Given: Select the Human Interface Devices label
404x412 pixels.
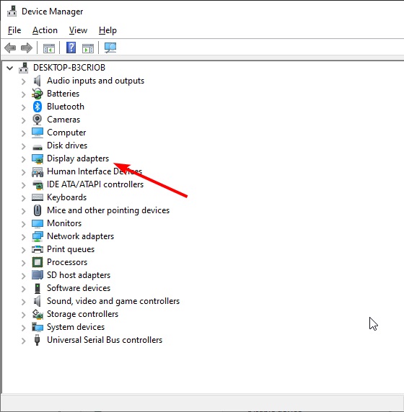Looking at the screenshot, I should 95,171.
